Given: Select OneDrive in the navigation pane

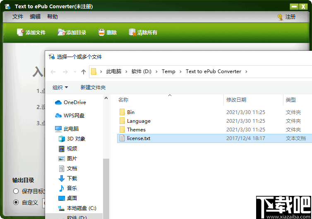Looking at the screenshot, I should click(x=70, y=102).
